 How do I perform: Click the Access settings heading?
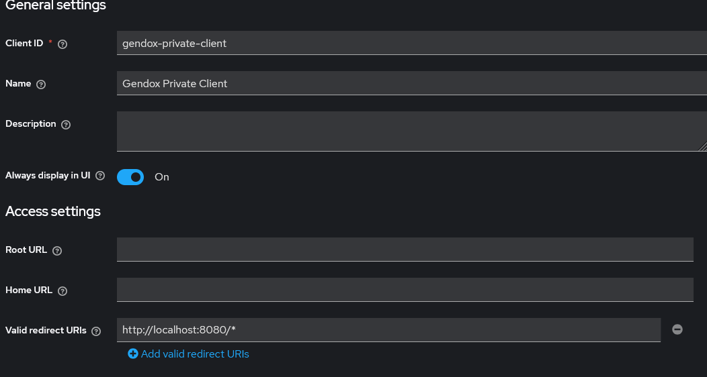pyautogui.click(x=53, y=211)
